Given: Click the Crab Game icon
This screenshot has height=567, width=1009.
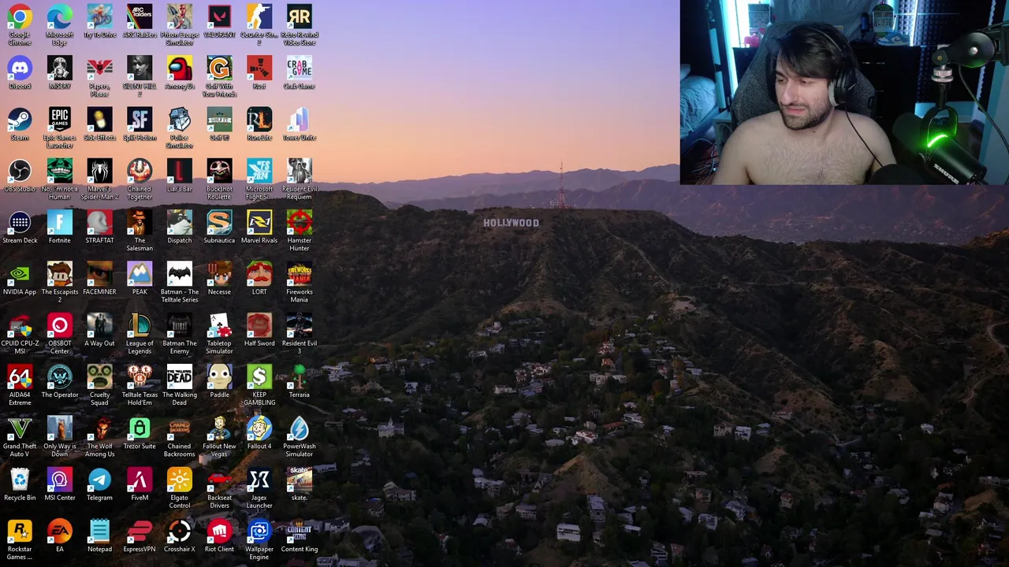Looking at the screenshot, I should point(300,72).
